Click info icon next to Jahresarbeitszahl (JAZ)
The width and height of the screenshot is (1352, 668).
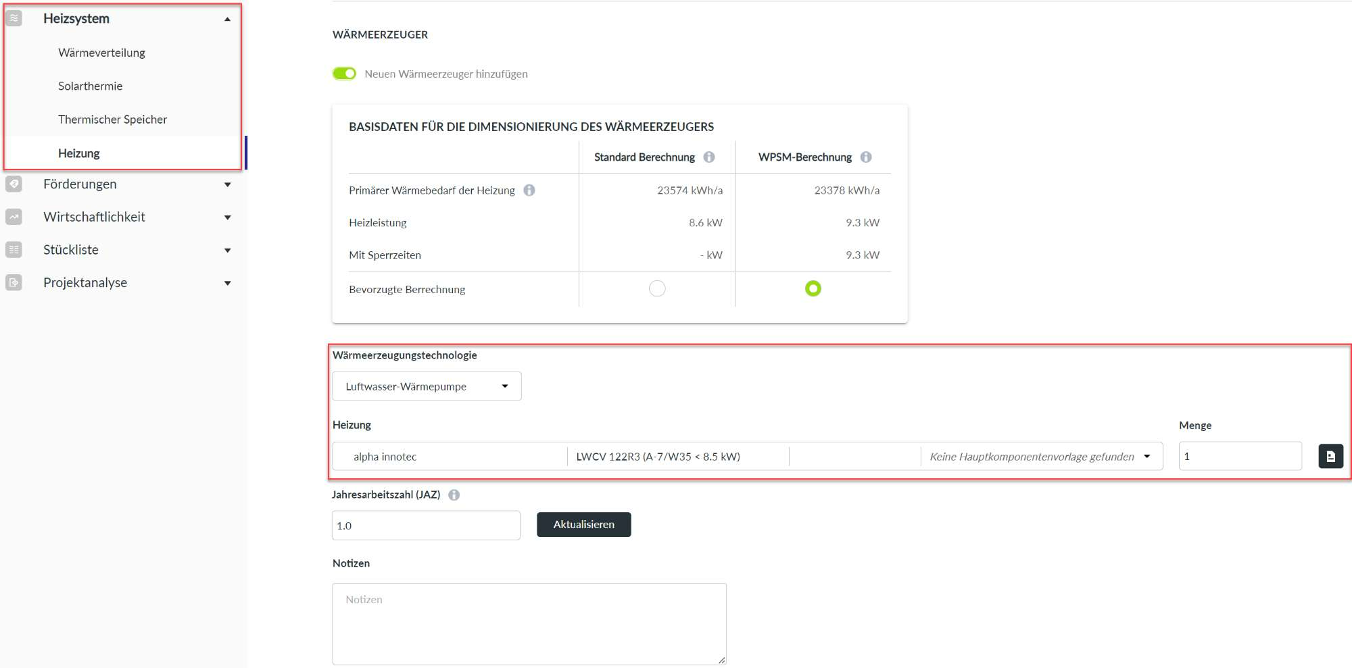tap(454, 495)
